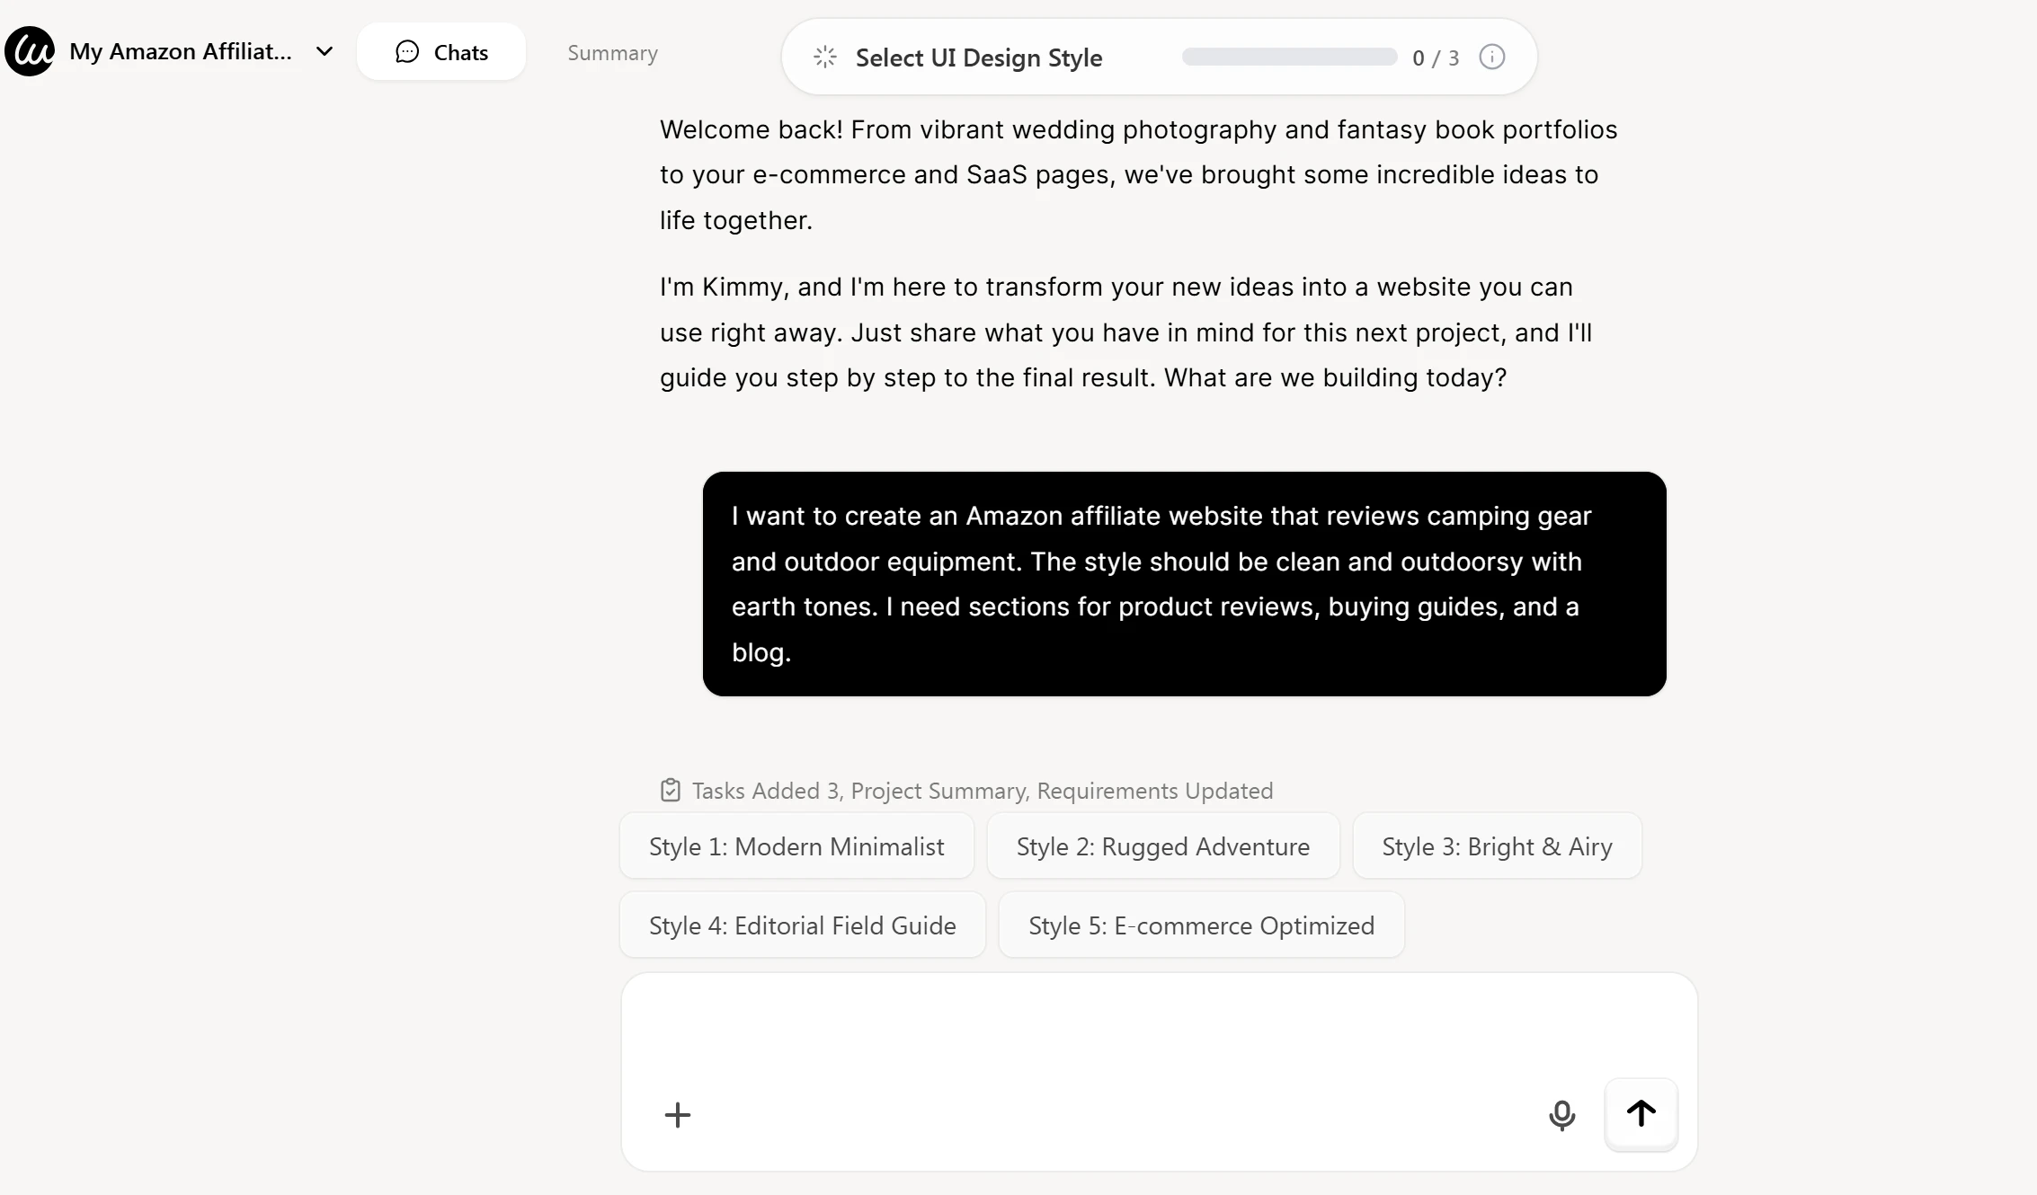Activate the microphone voice input icon

1562,1115
